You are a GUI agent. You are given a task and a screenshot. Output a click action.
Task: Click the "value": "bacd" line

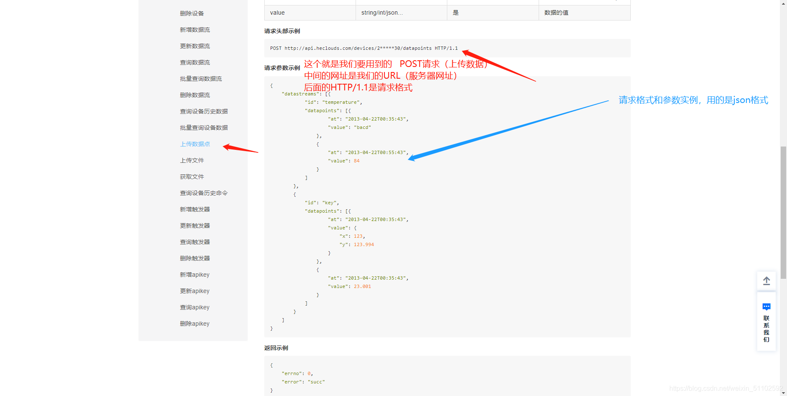coord(349,127)
